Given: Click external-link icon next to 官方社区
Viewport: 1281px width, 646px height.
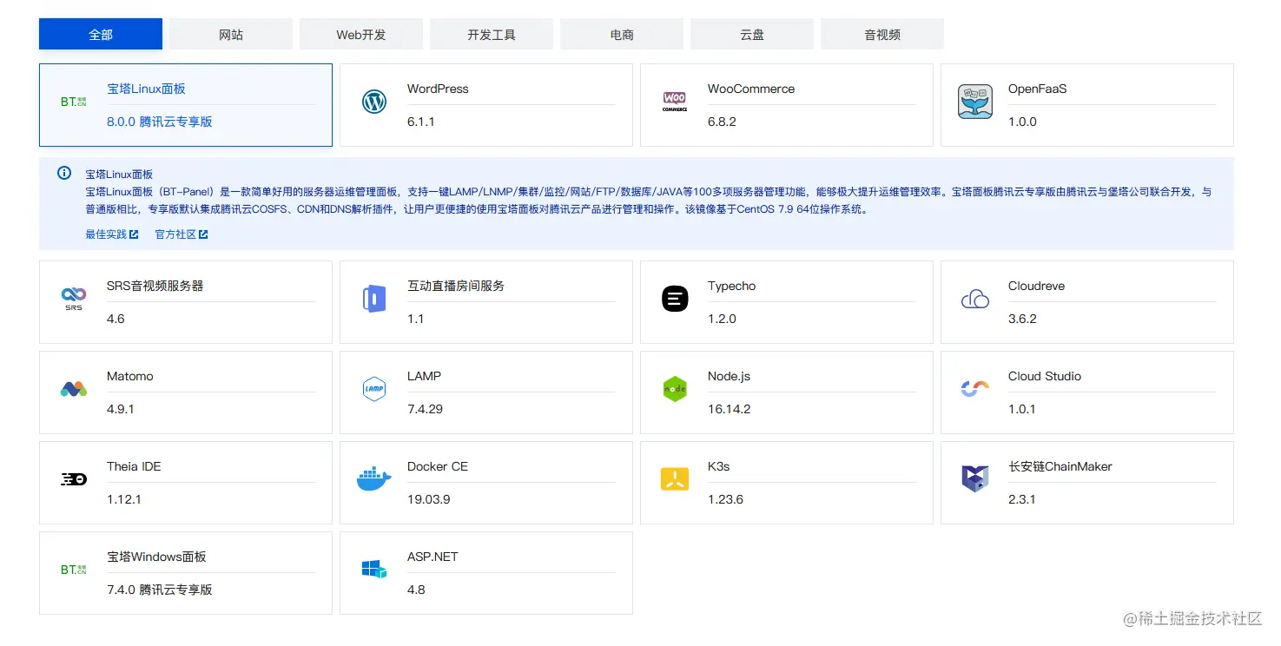Looking at the screenshot, I should (203, 234).
